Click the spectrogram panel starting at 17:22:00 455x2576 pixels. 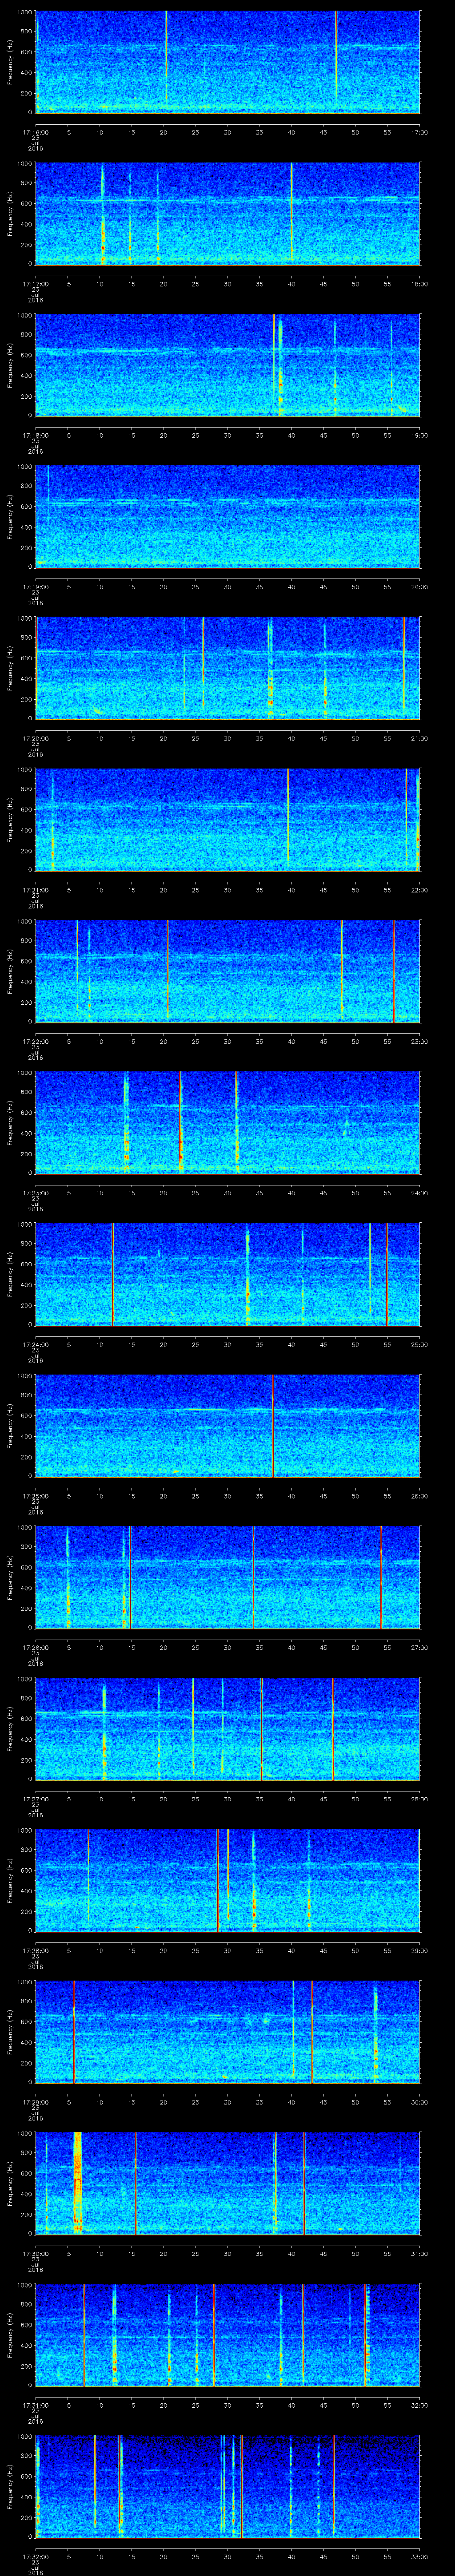click(x=227, y=971)
